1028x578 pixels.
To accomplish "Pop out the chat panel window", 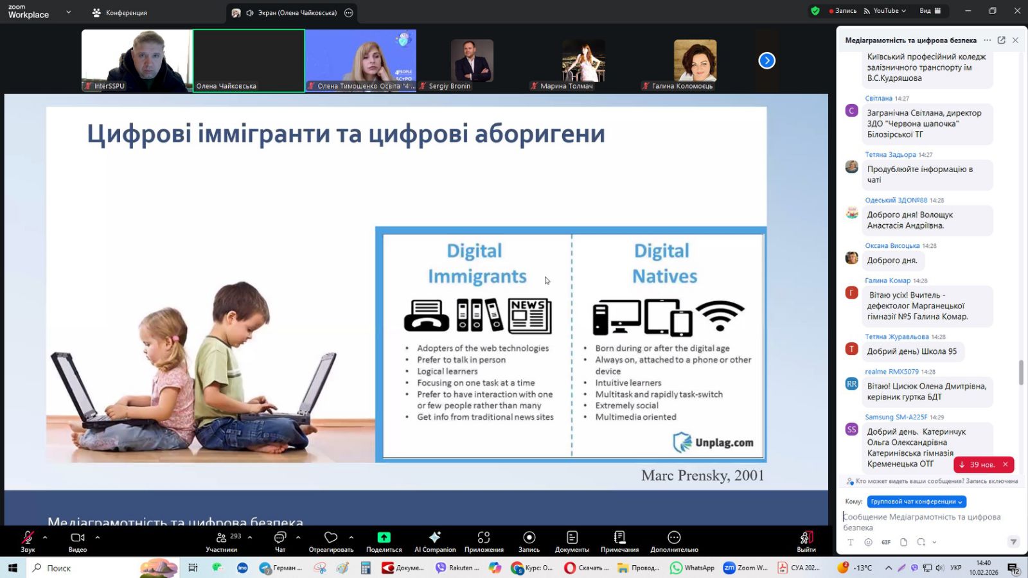I will [1001, 40].
